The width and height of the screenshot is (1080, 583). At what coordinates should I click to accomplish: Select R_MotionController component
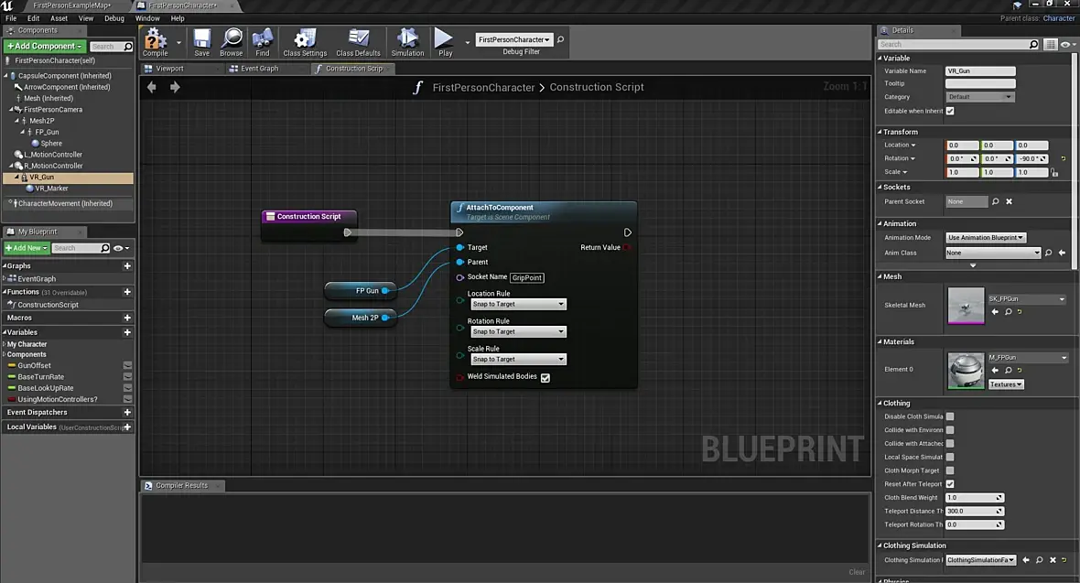pyautogui.click(x=53, y=166)
